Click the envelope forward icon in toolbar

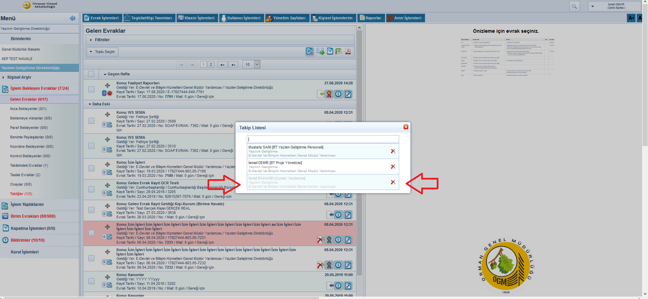[320, 52]
